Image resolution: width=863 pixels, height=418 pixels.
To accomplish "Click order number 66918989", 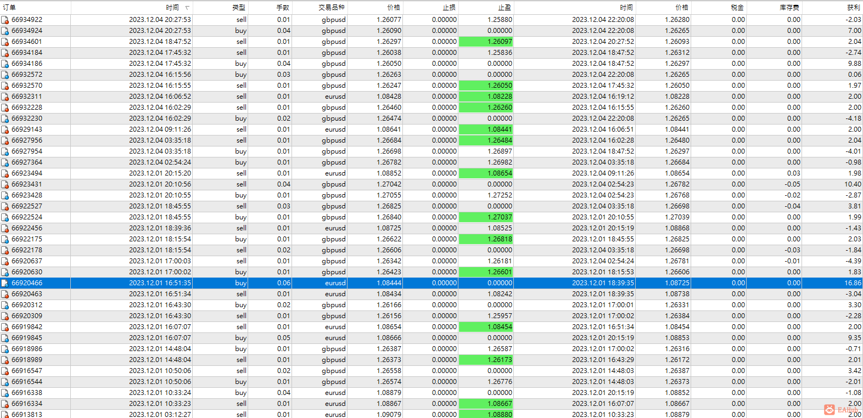I will point(27,360).
